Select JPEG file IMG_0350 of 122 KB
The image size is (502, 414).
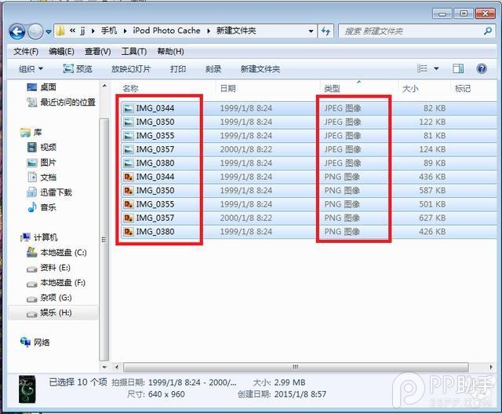(x=309, y=122)
